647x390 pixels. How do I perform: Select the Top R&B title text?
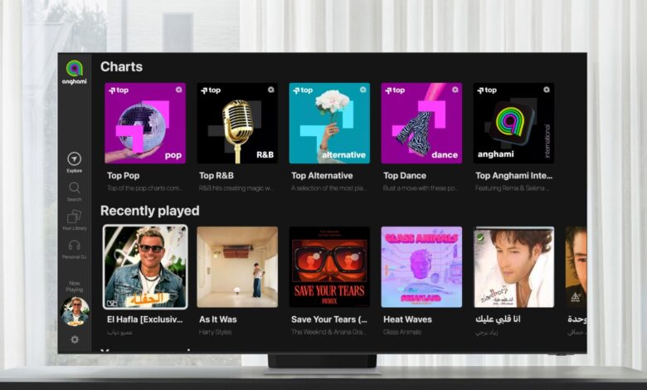(x=216, y=175)
